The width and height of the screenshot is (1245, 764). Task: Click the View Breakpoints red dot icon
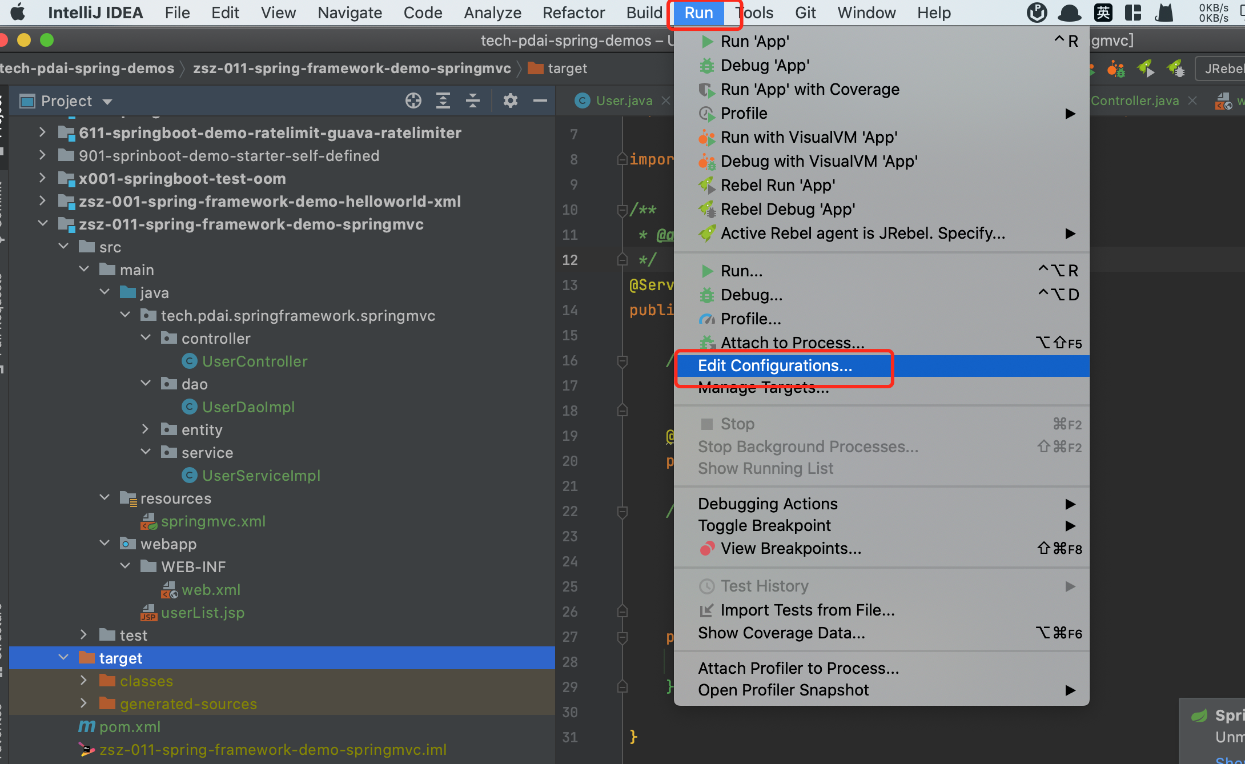point(707,549)
